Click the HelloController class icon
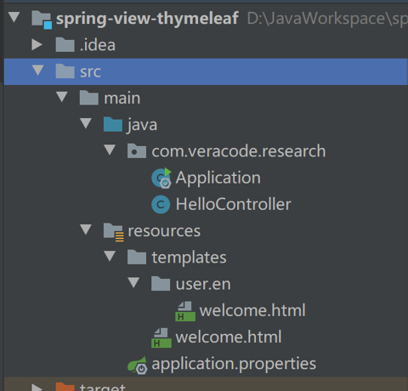The width and height of the screenshot is (408, 391). [161, 204]
